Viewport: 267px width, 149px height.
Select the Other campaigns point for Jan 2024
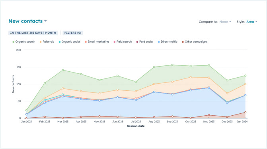click(x=246, y=113)
